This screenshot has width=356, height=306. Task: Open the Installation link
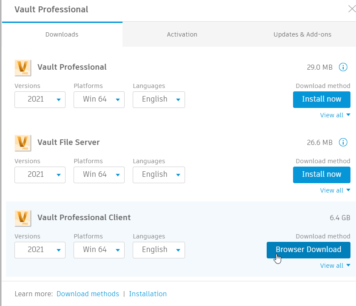coord(148,294)
